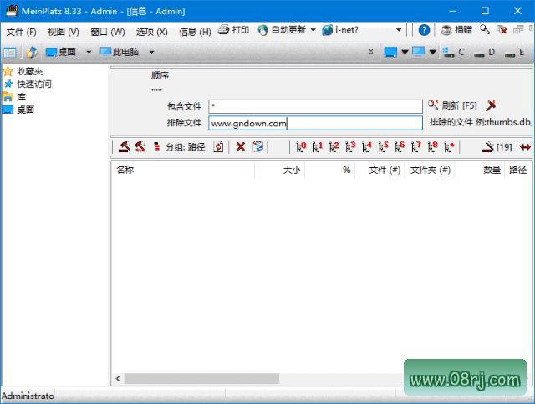Select drive E in the toolbar
Screen dimensions: 535x404
click(x=515, y=52)
